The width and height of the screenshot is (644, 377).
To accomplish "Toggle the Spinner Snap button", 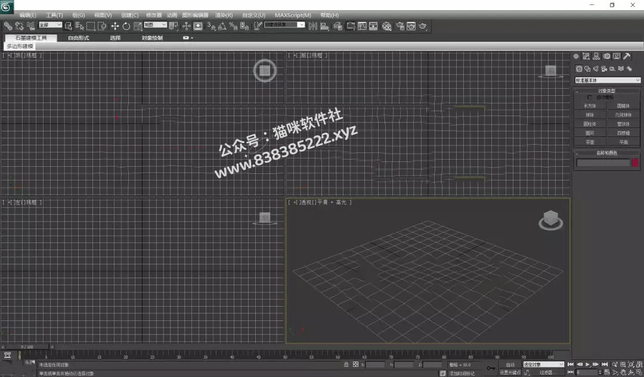I will [244, 26].
